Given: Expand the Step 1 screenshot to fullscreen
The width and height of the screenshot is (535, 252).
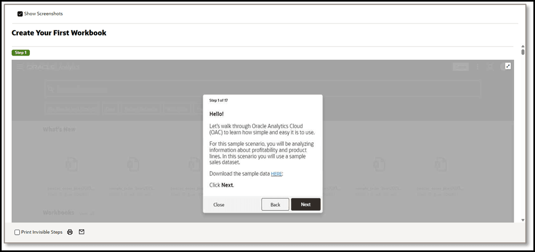Looking at the screenshot, I should coord(508,66).
